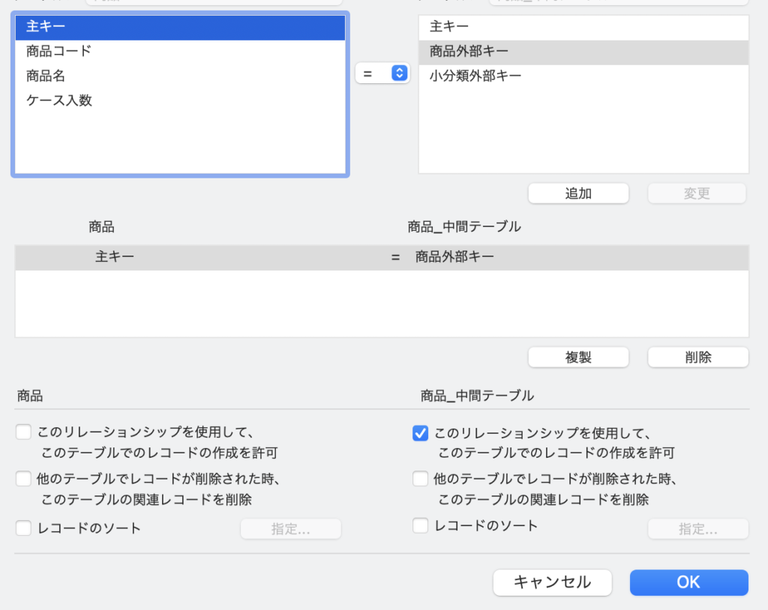
Task: Toggle レコードのソート checkbox under 商品_中間テーブル
Action: [421, 526]
